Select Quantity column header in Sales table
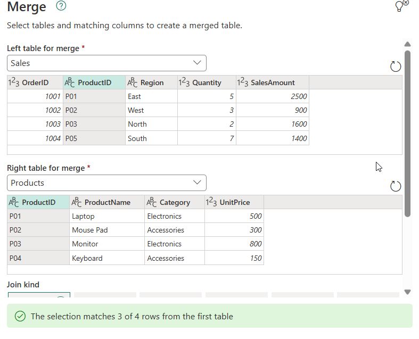Image resolution: width=419 pixels, height=339 pixels. click(x=207, y=82)
